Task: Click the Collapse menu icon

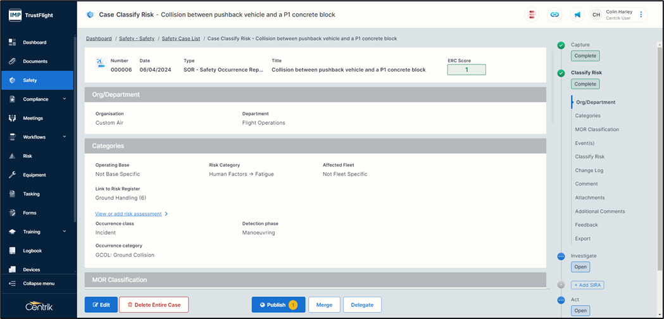Action: pyautogui.click(x=12, y=284)
